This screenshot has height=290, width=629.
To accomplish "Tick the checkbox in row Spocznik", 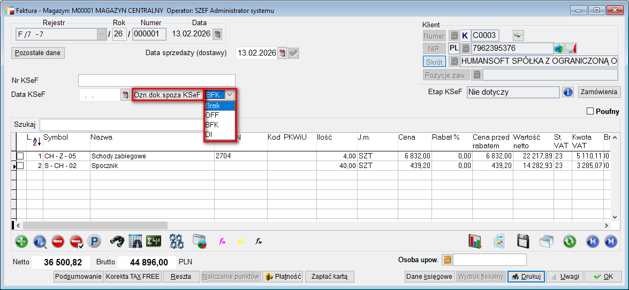I will point(20,166).
